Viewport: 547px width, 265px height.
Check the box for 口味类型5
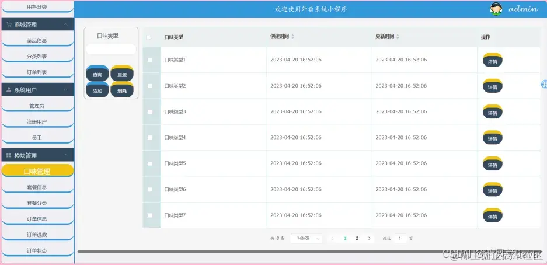tap(149, 163)
